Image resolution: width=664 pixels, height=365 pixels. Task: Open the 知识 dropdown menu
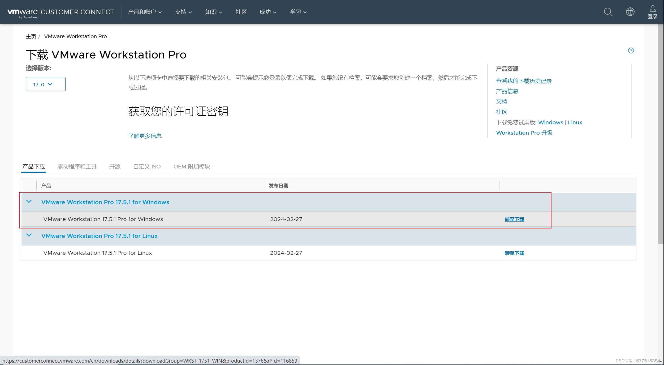pyautogui.click(x=214, y=12)
